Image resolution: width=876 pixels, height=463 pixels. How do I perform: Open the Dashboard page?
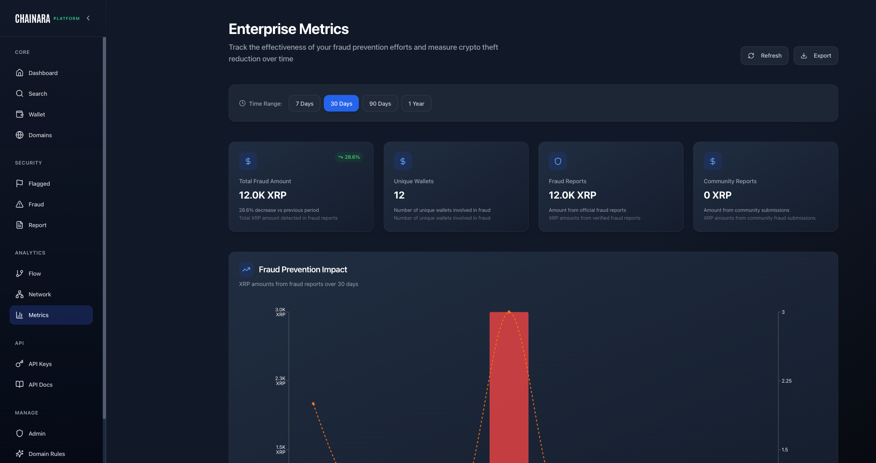[51, 73]
